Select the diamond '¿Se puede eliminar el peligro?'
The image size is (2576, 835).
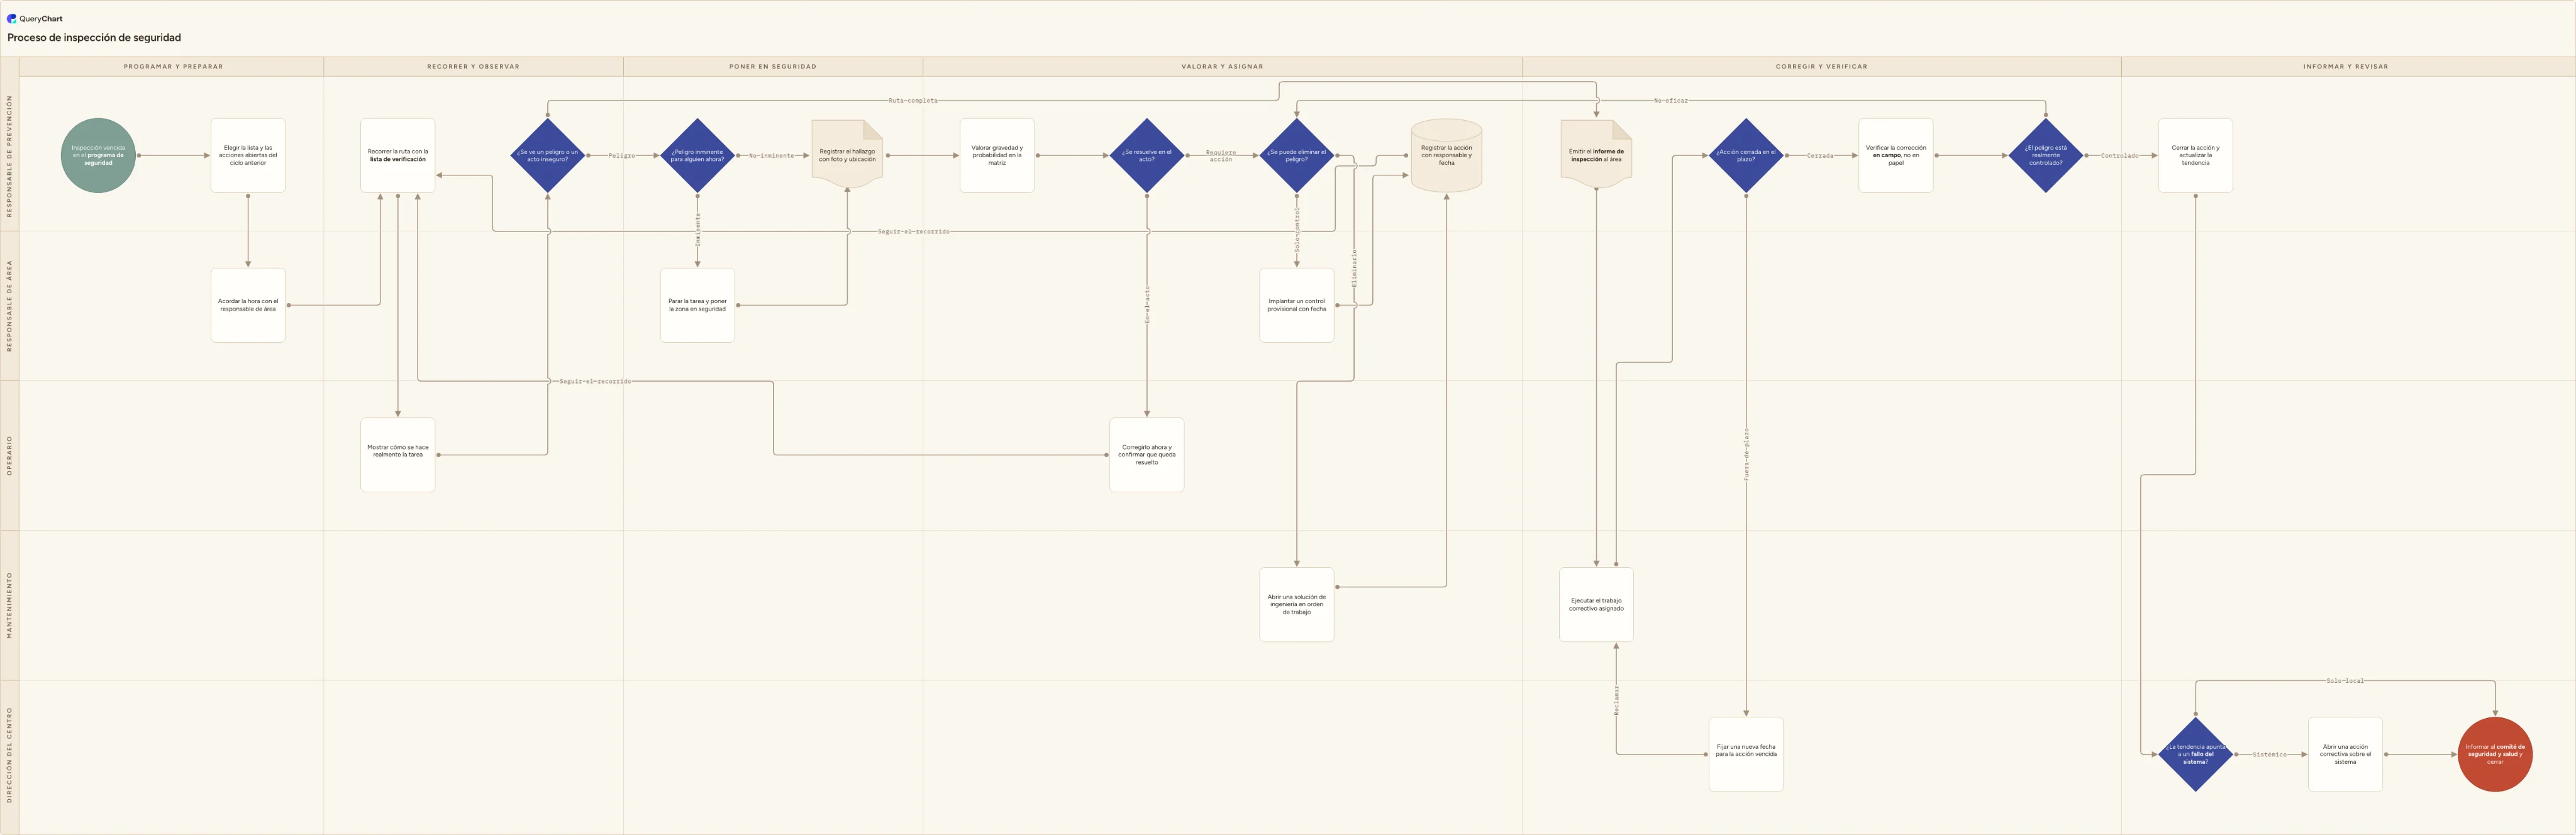[x=1297, y=155]
